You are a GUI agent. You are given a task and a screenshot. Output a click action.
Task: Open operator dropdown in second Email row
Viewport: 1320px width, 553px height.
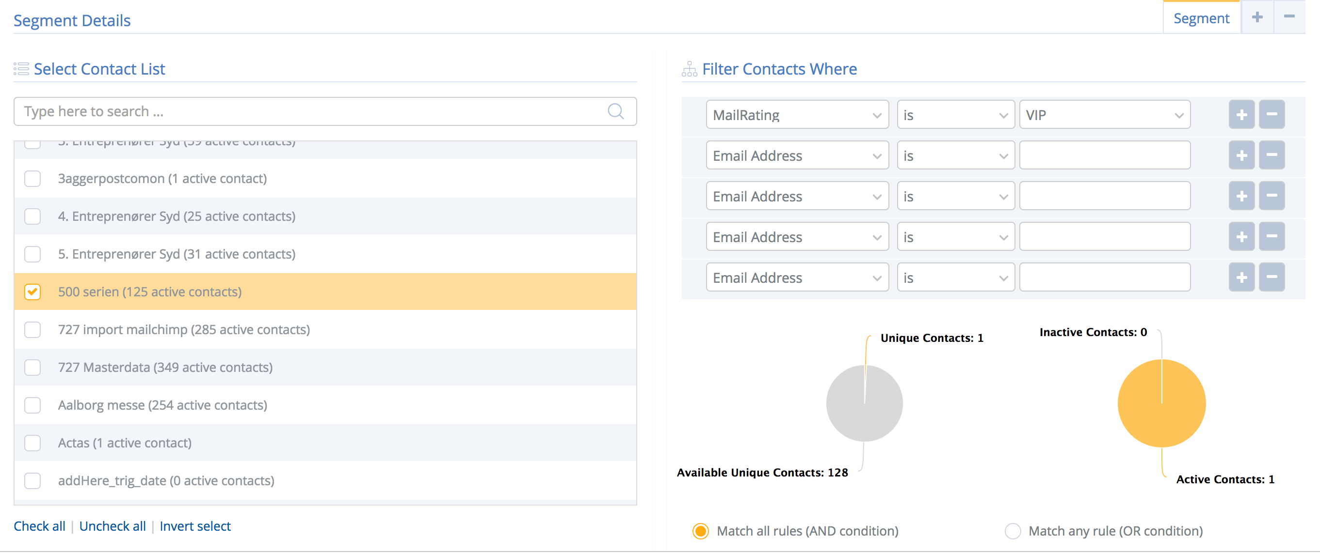point(956,196)
